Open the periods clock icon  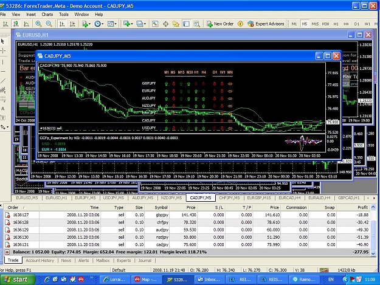[97, 24]
